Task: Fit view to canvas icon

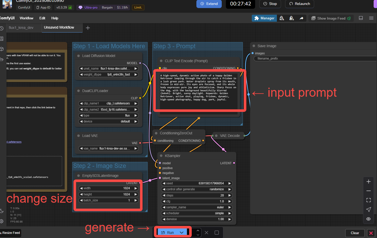Action: (368, 200)
